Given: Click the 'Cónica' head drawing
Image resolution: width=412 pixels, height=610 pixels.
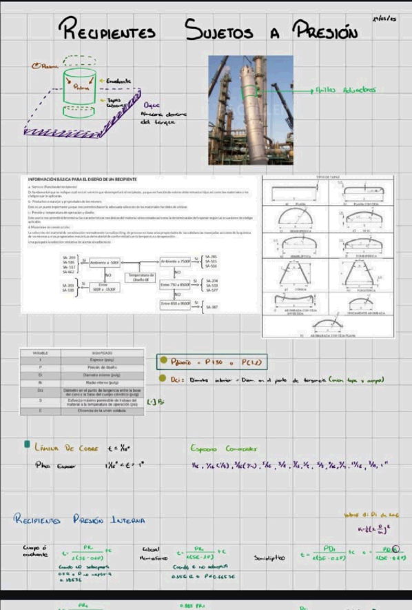Looking at the screenshot, I should (296, 276).
